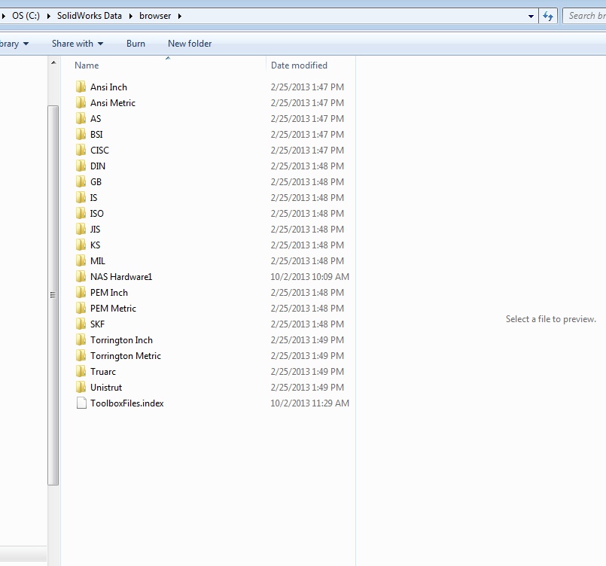Select the PEM Metric folder name
Screen dimensions: 606x566
coord(113,309)
